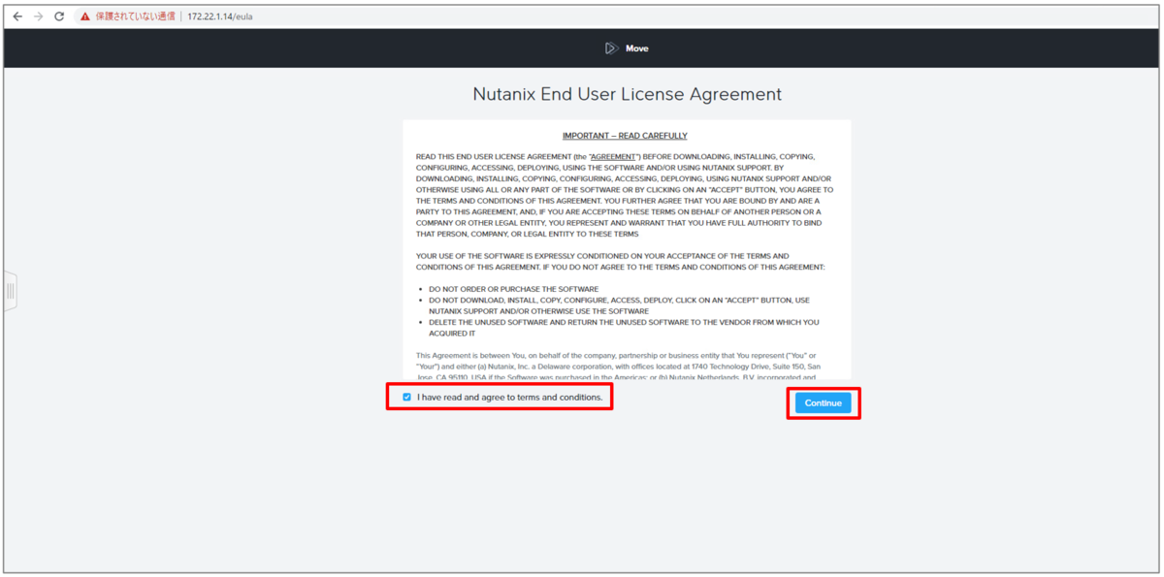This screenshot has height=577, width=1164.
Task: Click the YOUR USE OF THE SOFTWARE paragraph
Action: (621, 261)
